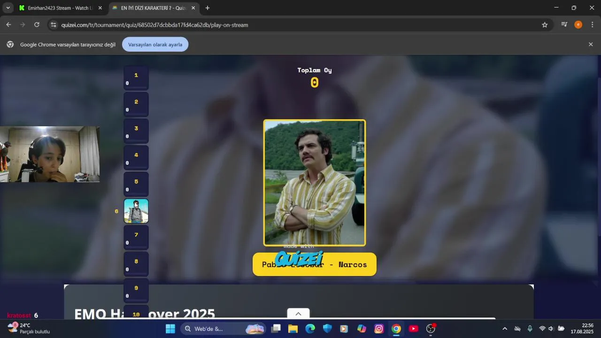Bookmark this page with the star icon
The width and height of the screenshot is (601, 338).
545,25
